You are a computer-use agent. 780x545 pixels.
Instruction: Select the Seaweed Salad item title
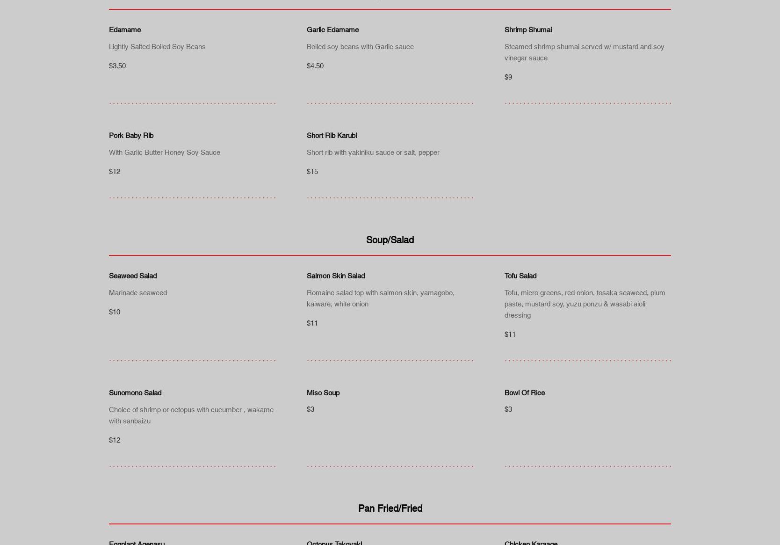[x=133, y=276]
